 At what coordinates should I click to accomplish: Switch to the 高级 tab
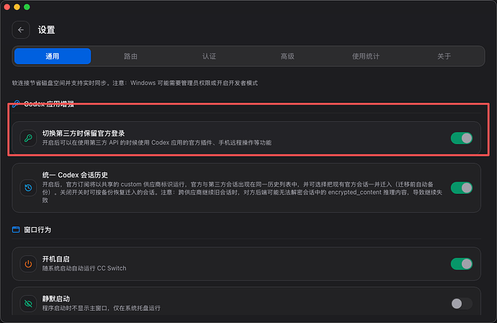click(287, 56)
